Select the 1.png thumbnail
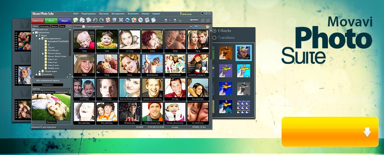Screen dimensions: 384x155 pos(84,41)
